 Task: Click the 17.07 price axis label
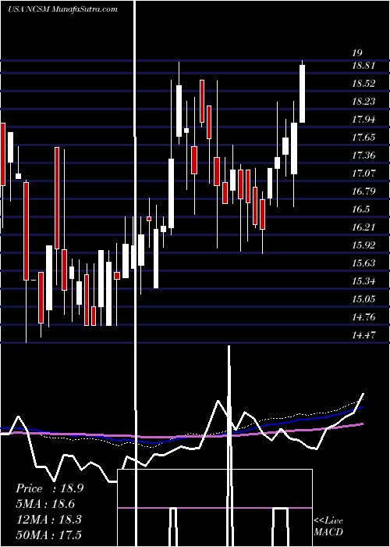click(x=363, y=173)
